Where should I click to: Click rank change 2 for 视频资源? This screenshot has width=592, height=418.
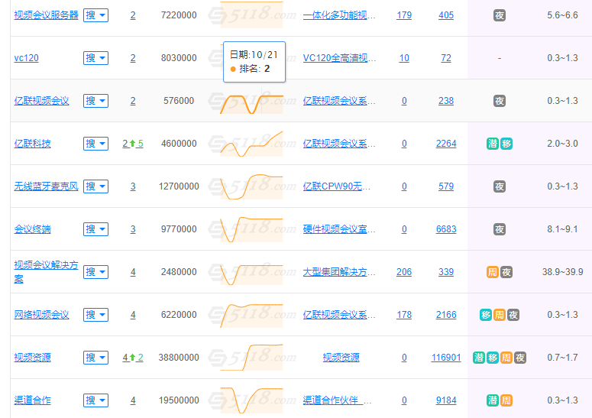(x=141, y=358)
